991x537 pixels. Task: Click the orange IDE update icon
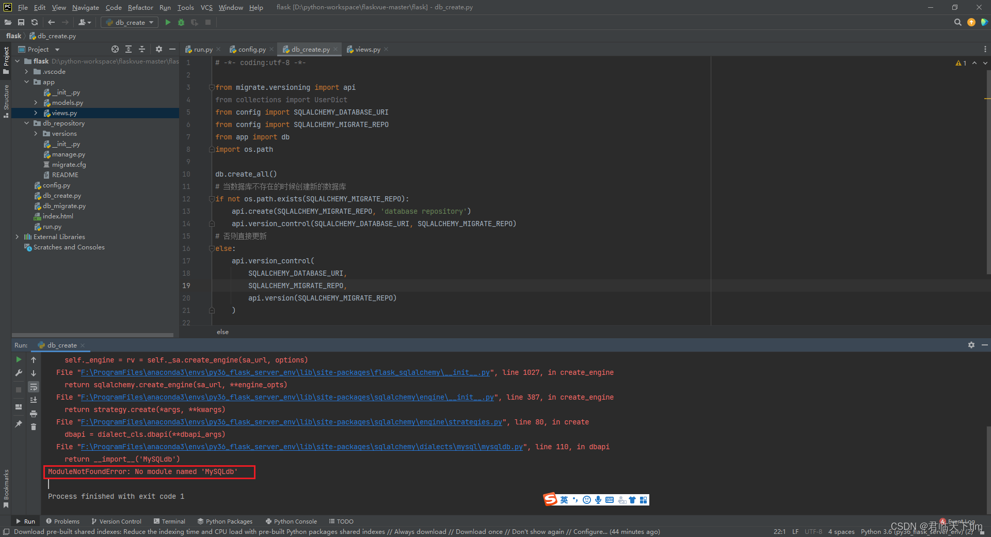(x=971, y=22)
